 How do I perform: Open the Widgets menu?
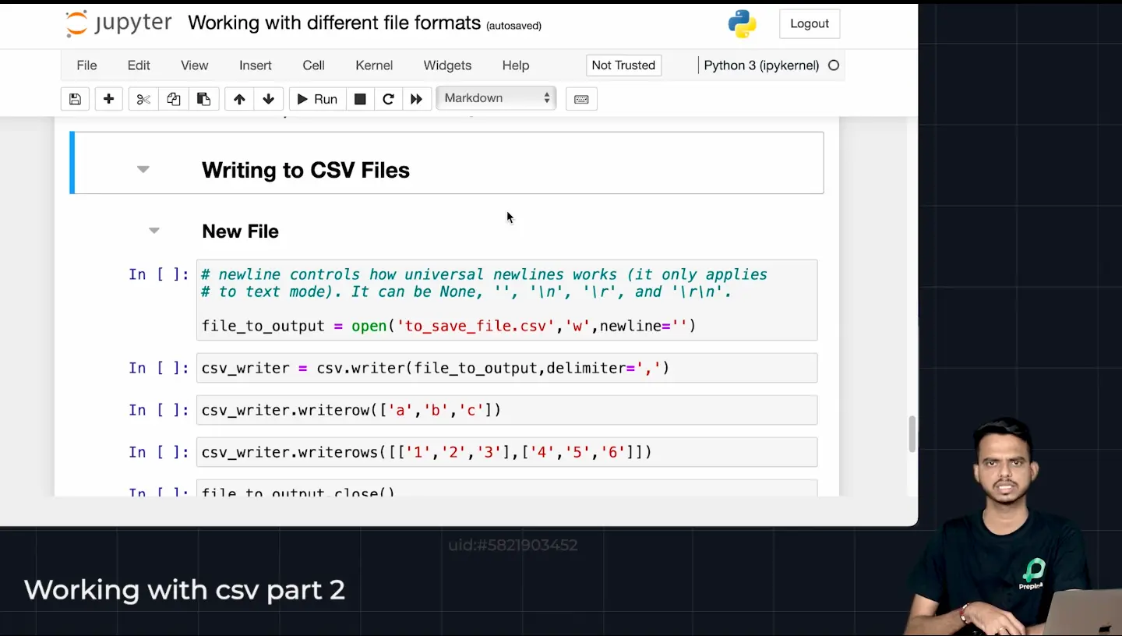447,65
